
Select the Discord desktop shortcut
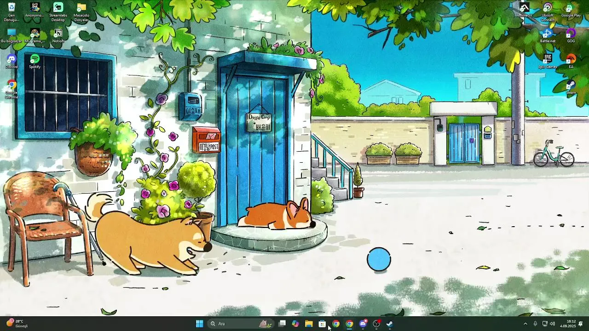[12, 62]
